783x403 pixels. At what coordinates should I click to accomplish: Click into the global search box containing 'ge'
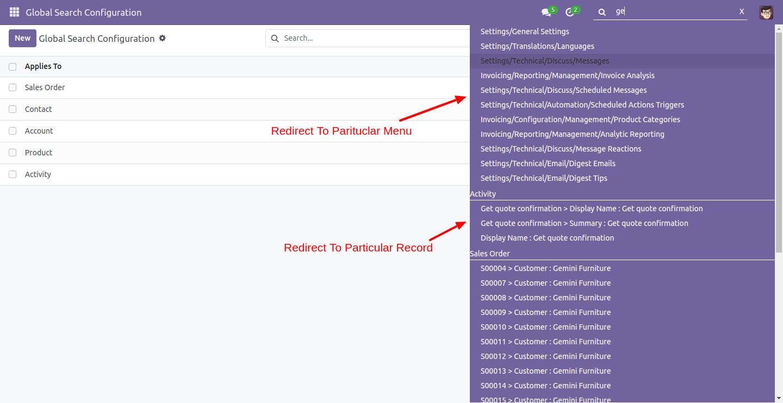tap(674, 11)
